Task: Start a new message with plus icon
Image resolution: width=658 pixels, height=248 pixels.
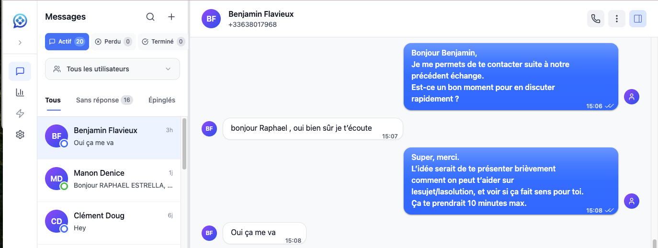Action: pos(171,17)
